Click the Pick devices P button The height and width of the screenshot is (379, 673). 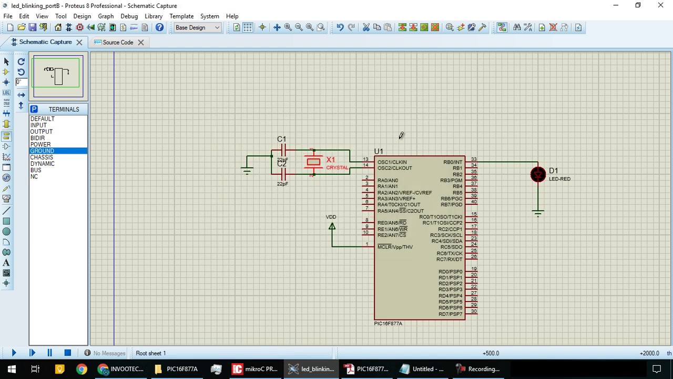[x=34, y=109]
